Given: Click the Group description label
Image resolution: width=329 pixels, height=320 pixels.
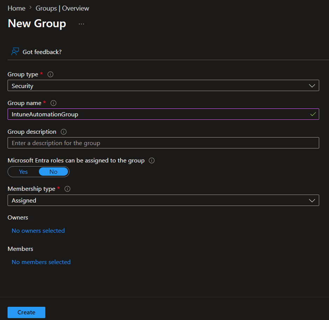Looking at the screenshot, I should pos(32,132).
